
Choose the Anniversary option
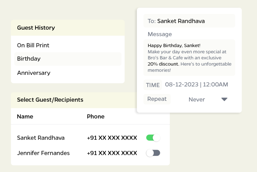pos(34,73)
